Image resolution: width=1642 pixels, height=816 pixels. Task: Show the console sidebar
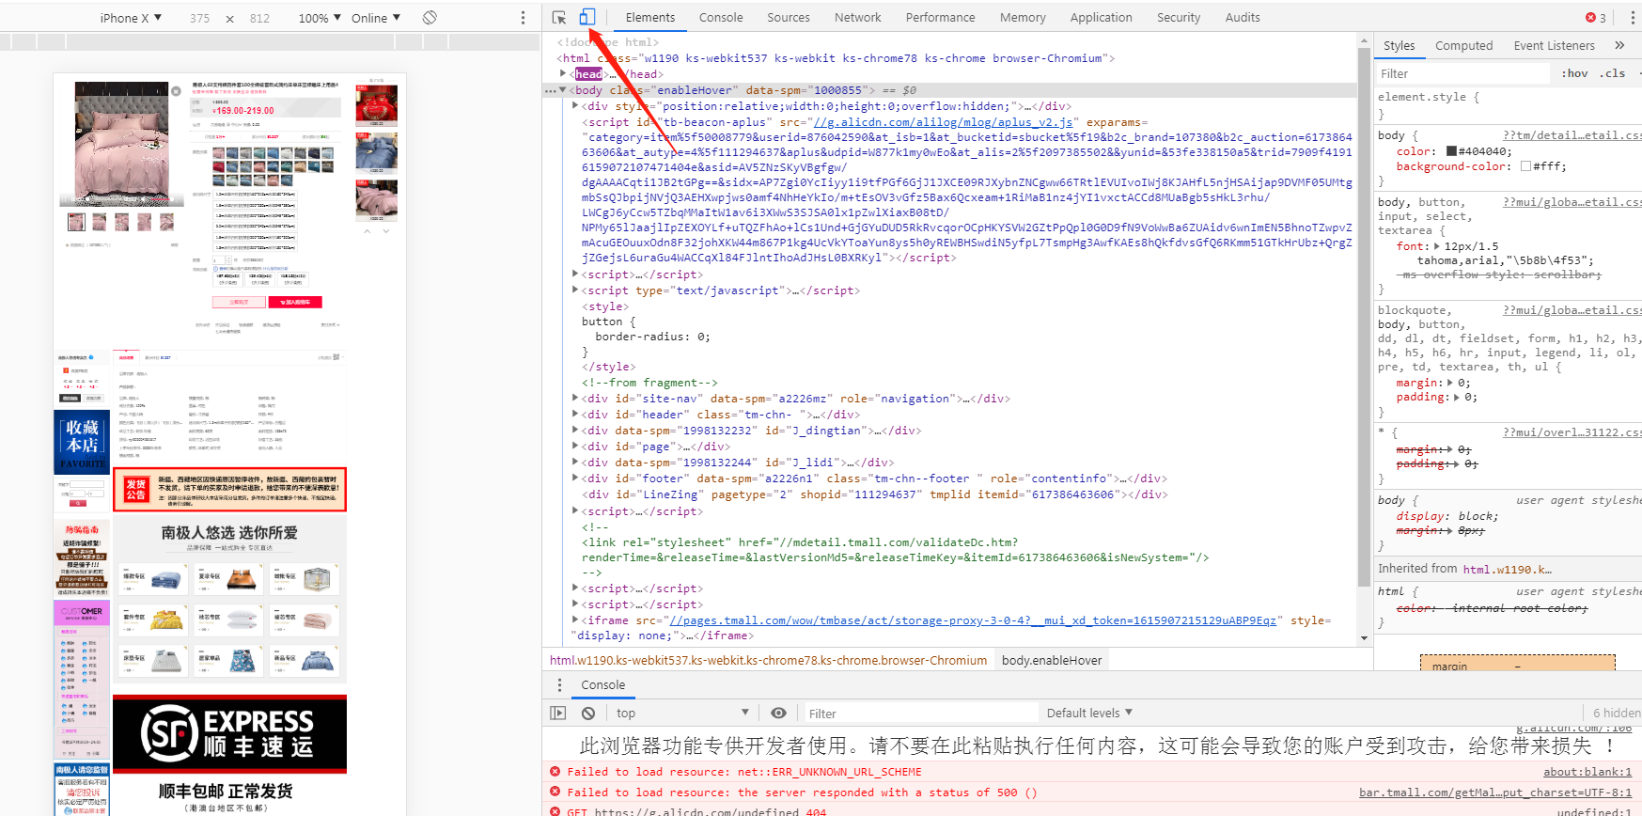558,714
